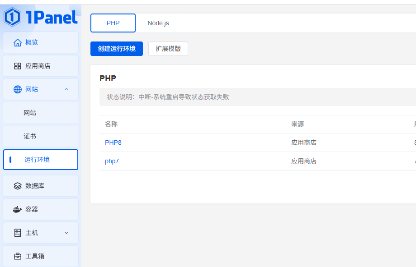The height and width of the screenshot is (267, 416).
Task: Expand the 主机 menu with the down chevron
Action: (x=66, y=233)
